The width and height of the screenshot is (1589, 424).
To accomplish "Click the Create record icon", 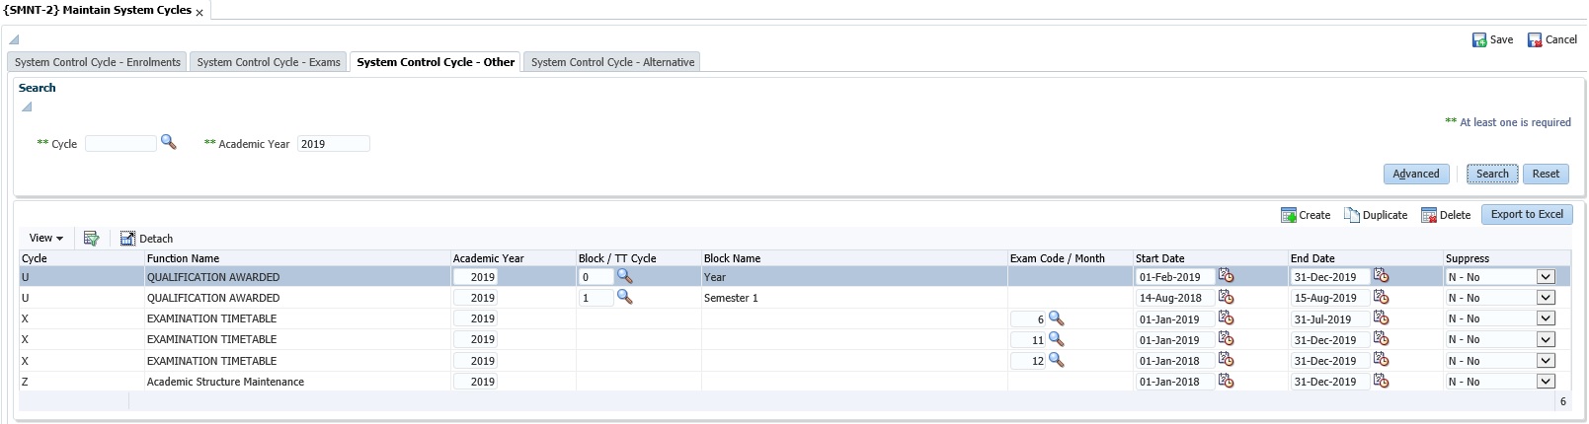I will [x=1289, y=215].
